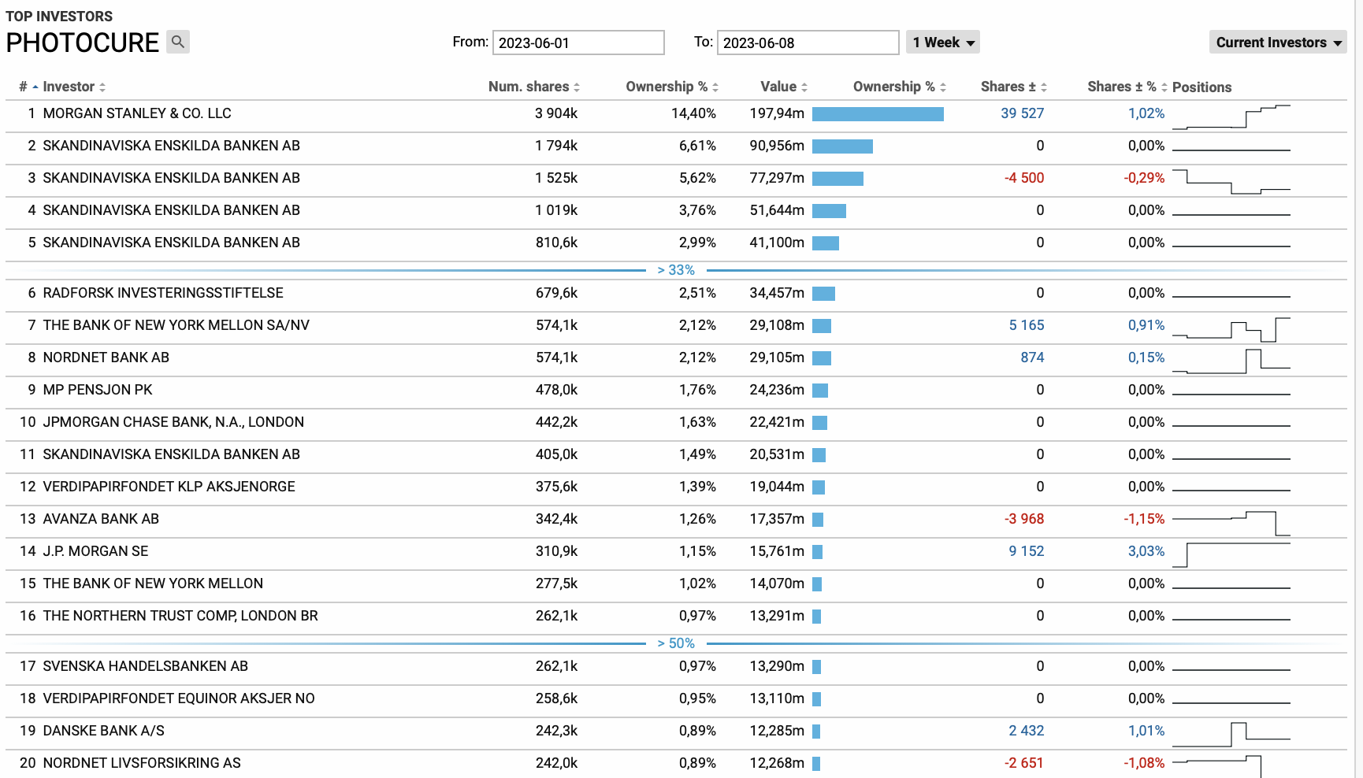
Task: Click the PHOTOCURE company title
Action: point(83,43)
